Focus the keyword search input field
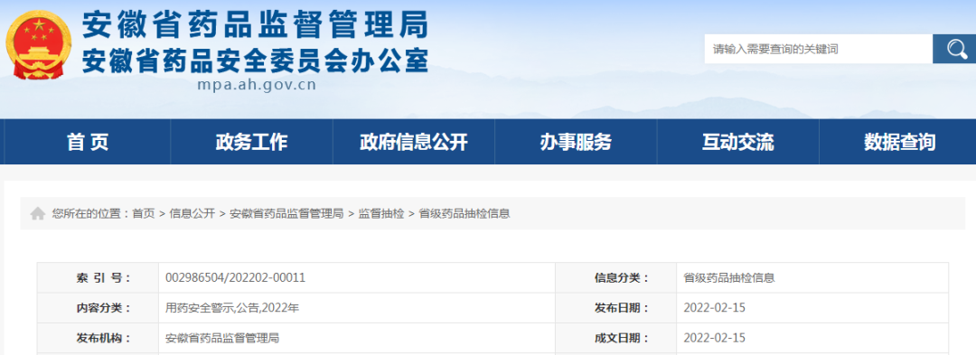 [819, 49]
